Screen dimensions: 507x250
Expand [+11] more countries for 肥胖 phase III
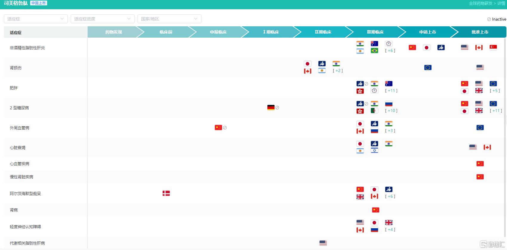391,91
